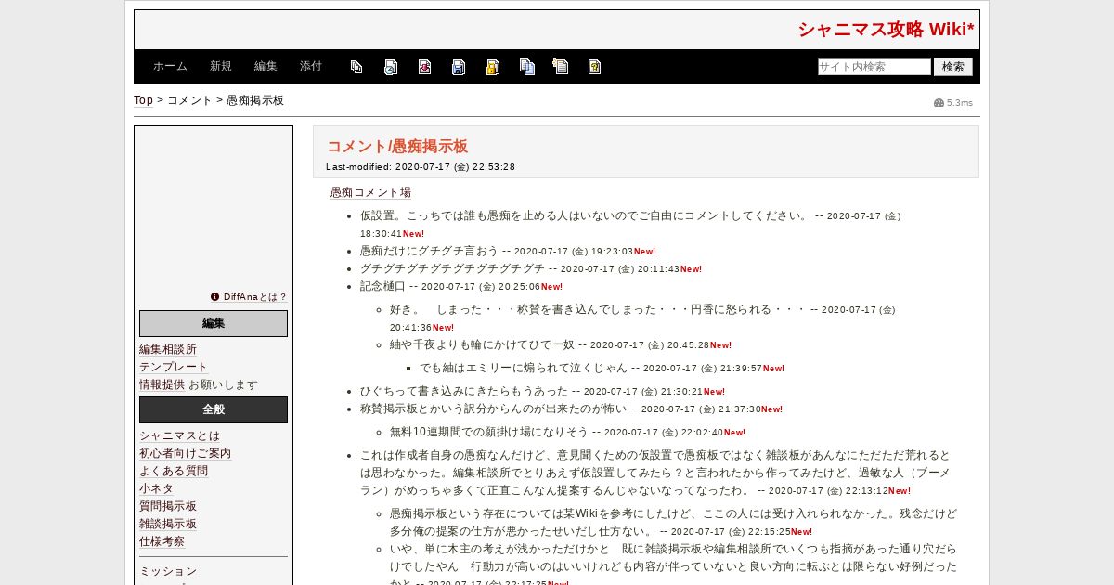1114x585 pixels.
Task: Click the 編集 sidebar header
Action: click(214, 323)
